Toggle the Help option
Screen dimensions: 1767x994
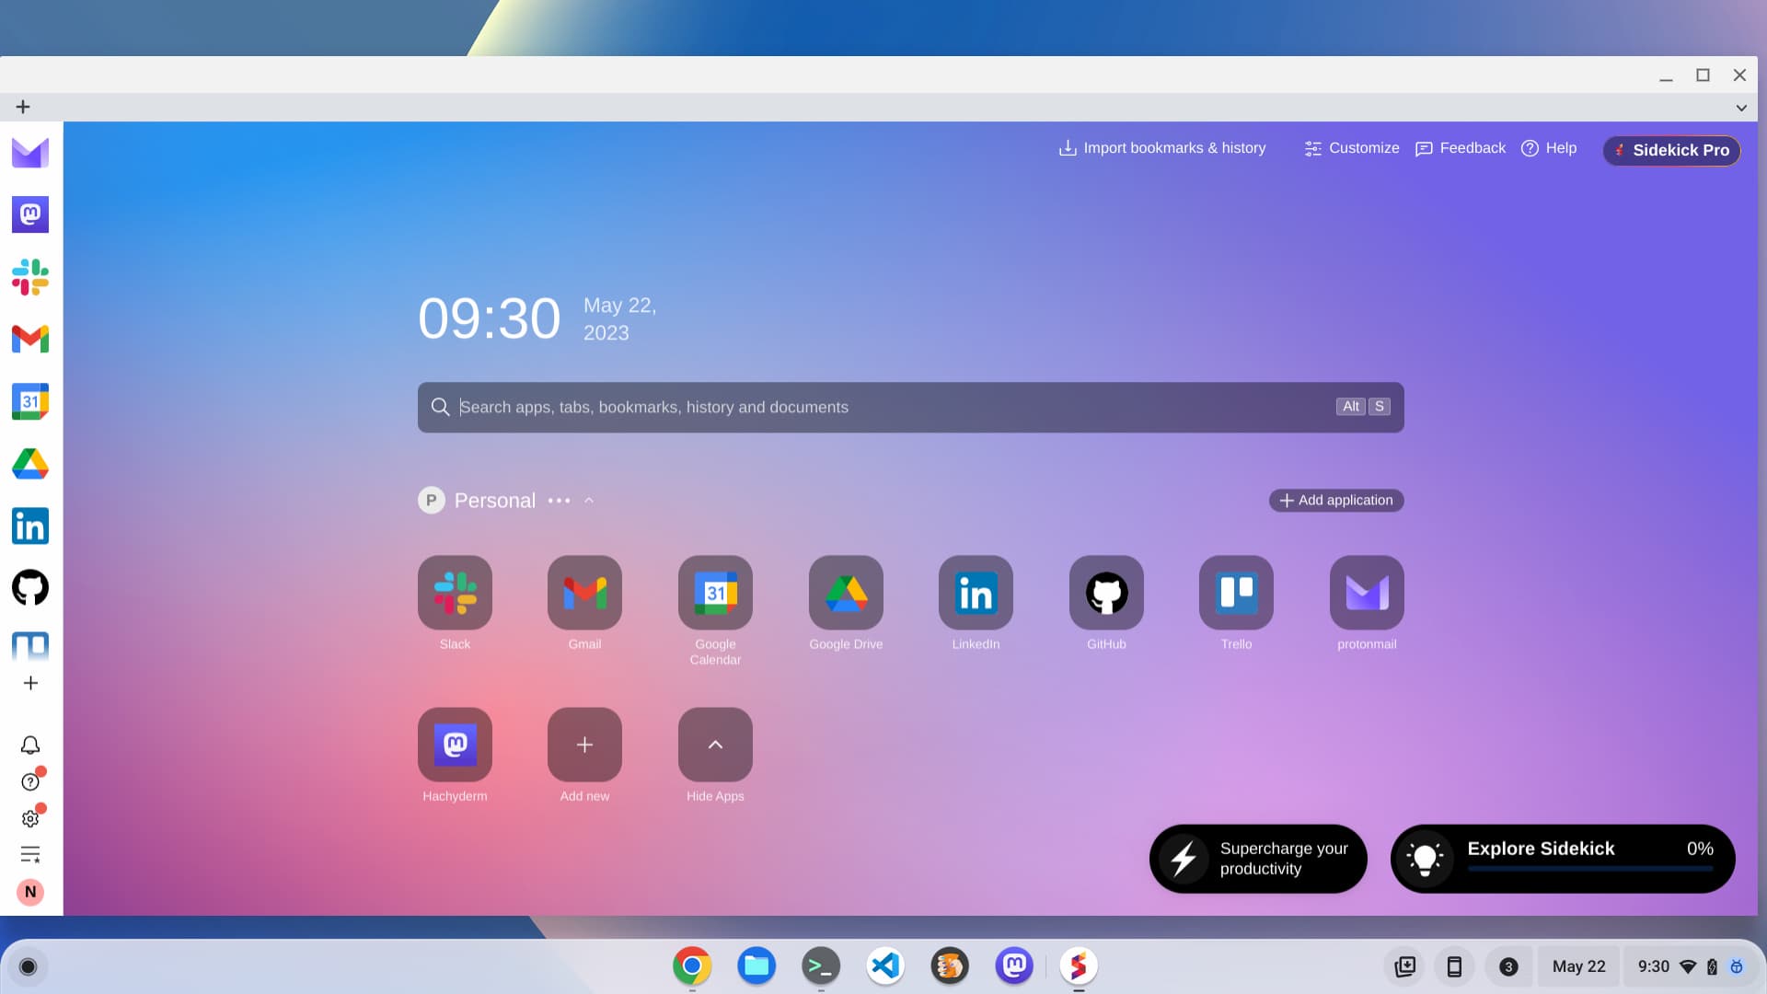click(x=1551, y=148)
